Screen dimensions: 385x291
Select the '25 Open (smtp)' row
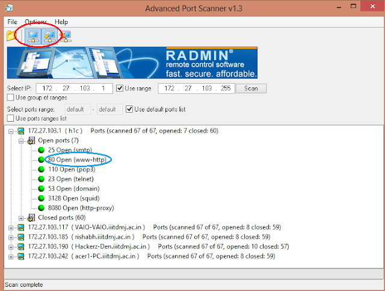click(70, 150)
